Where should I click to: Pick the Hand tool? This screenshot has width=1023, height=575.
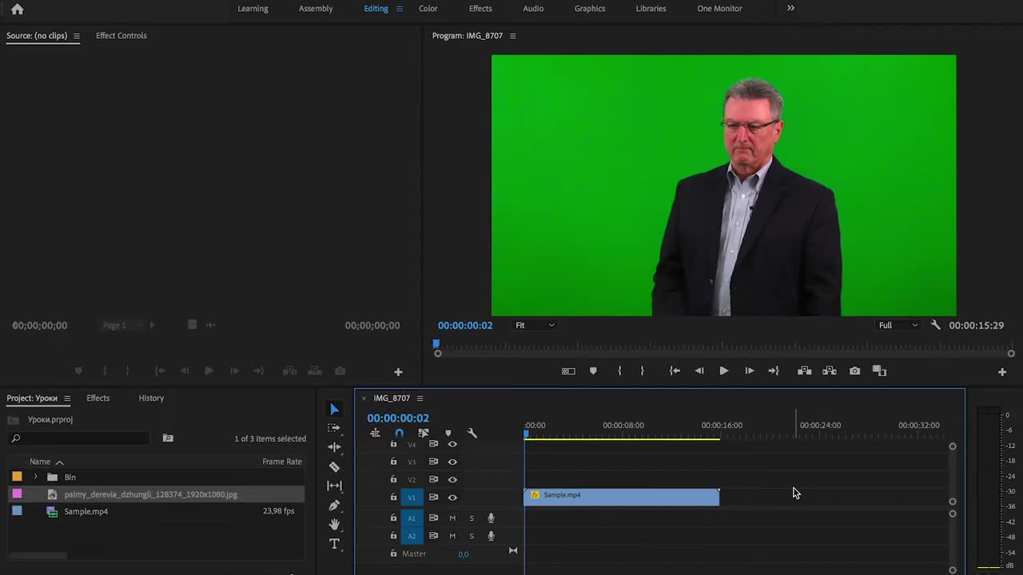coord(334,525)
